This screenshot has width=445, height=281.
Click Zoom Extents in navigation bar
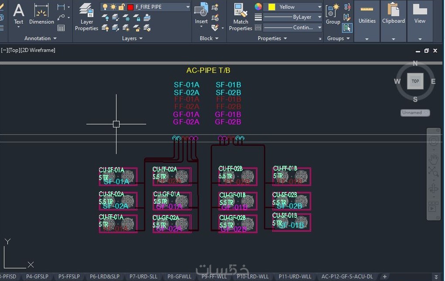pyautogui.click(x=433, y=171)
